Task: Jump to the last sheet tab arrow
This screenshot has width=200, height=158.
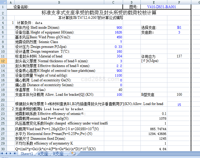Action: pos(15,154)
